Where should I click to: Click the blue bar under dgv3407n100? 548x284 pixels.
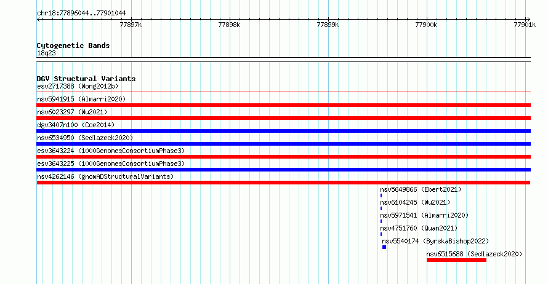283,131
